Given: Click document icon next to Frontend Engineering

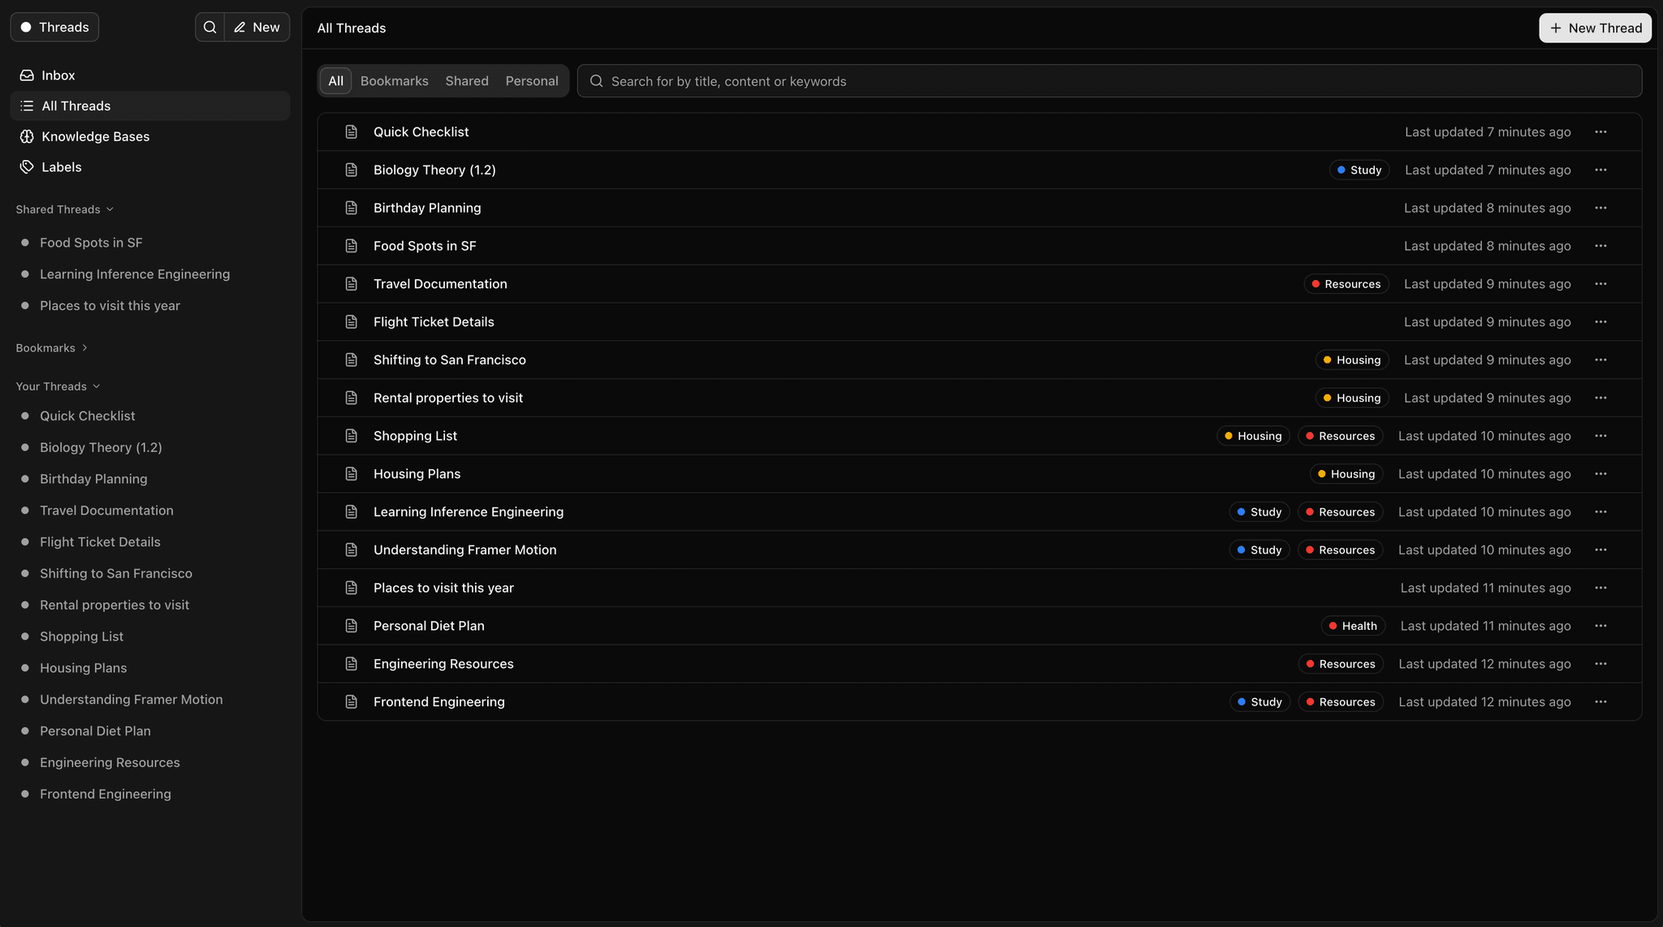Looking at the screenshot, I should point(352,702).
